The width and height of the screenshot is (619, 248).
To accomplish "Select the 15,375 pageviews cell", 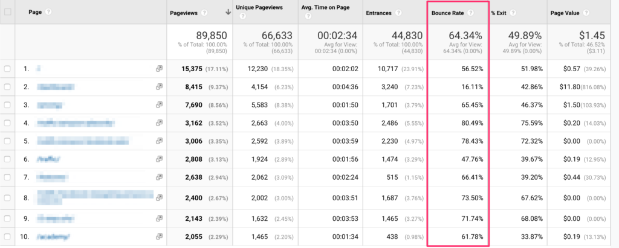I will [x=192, y=69].
